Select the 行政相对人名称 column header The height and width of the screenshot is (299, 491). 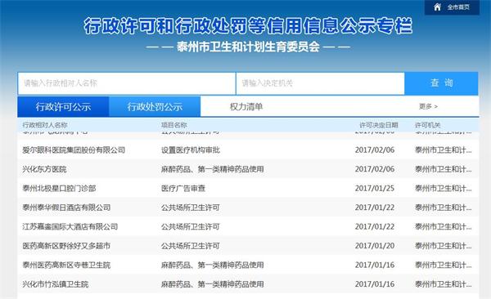(x=45, y=125)
